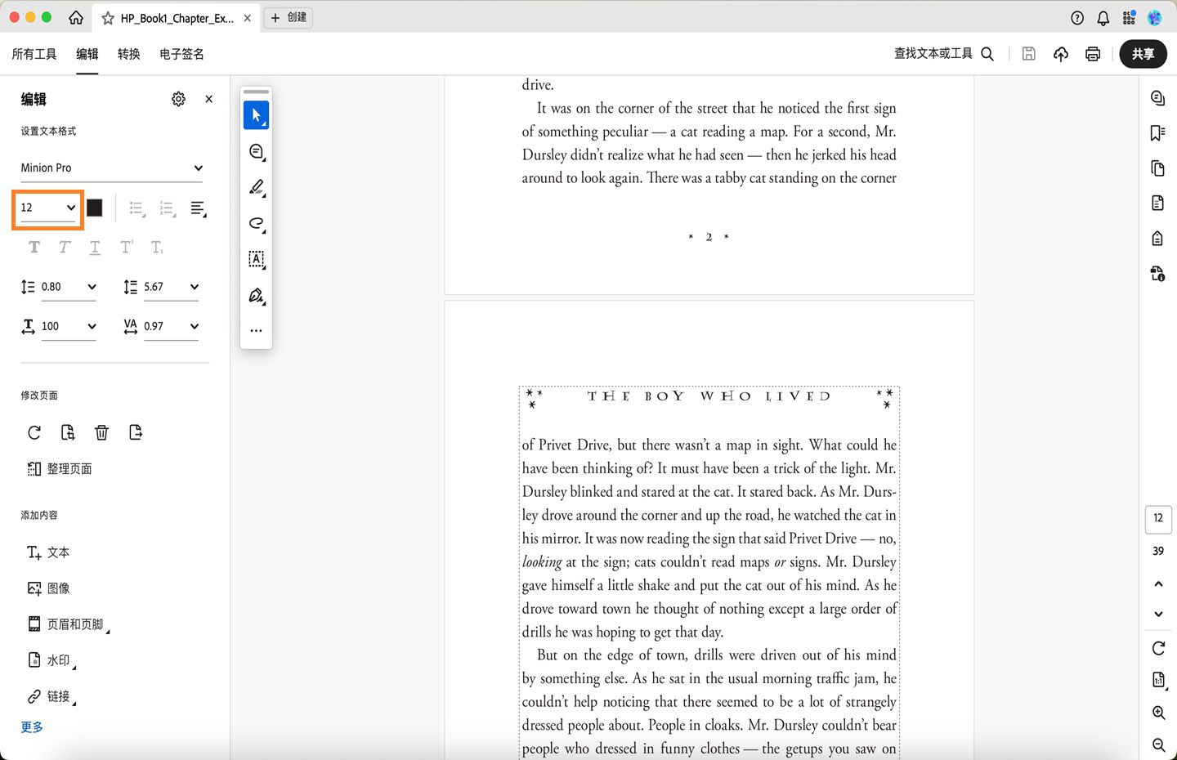Image resolution: width=1177 pixels, height=760 pixels.
Task: Click the delete page trash icon
Action: [101, 432]
